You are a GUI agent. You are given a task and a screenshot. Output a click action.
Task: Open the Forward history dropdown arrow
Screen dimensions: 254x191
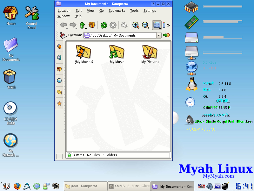point(76,29)
